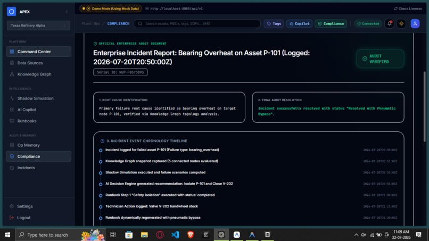
Task: Click the Runbooks book icon
Action: pyautogui.click(x=12, y=121)
